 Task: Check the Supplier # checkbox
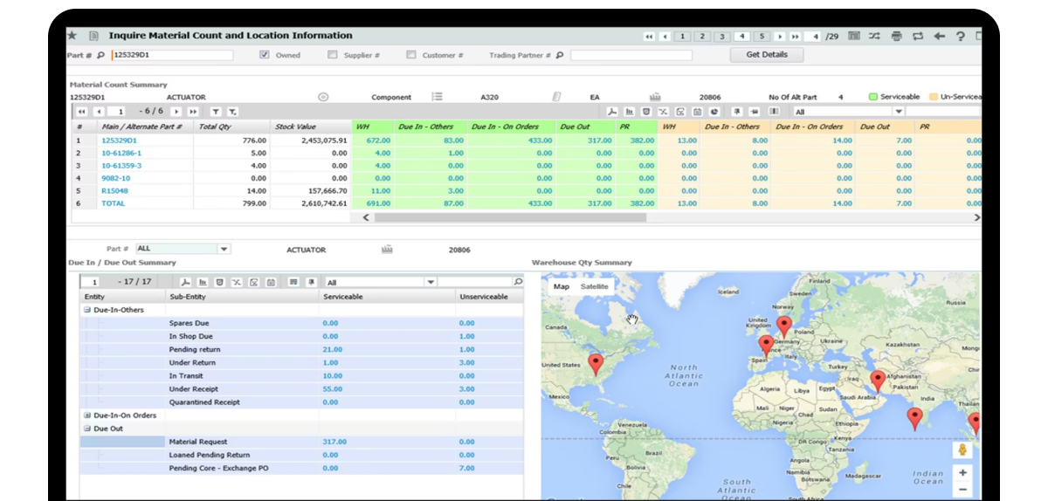pyautogui.click(x=332, y=55)
